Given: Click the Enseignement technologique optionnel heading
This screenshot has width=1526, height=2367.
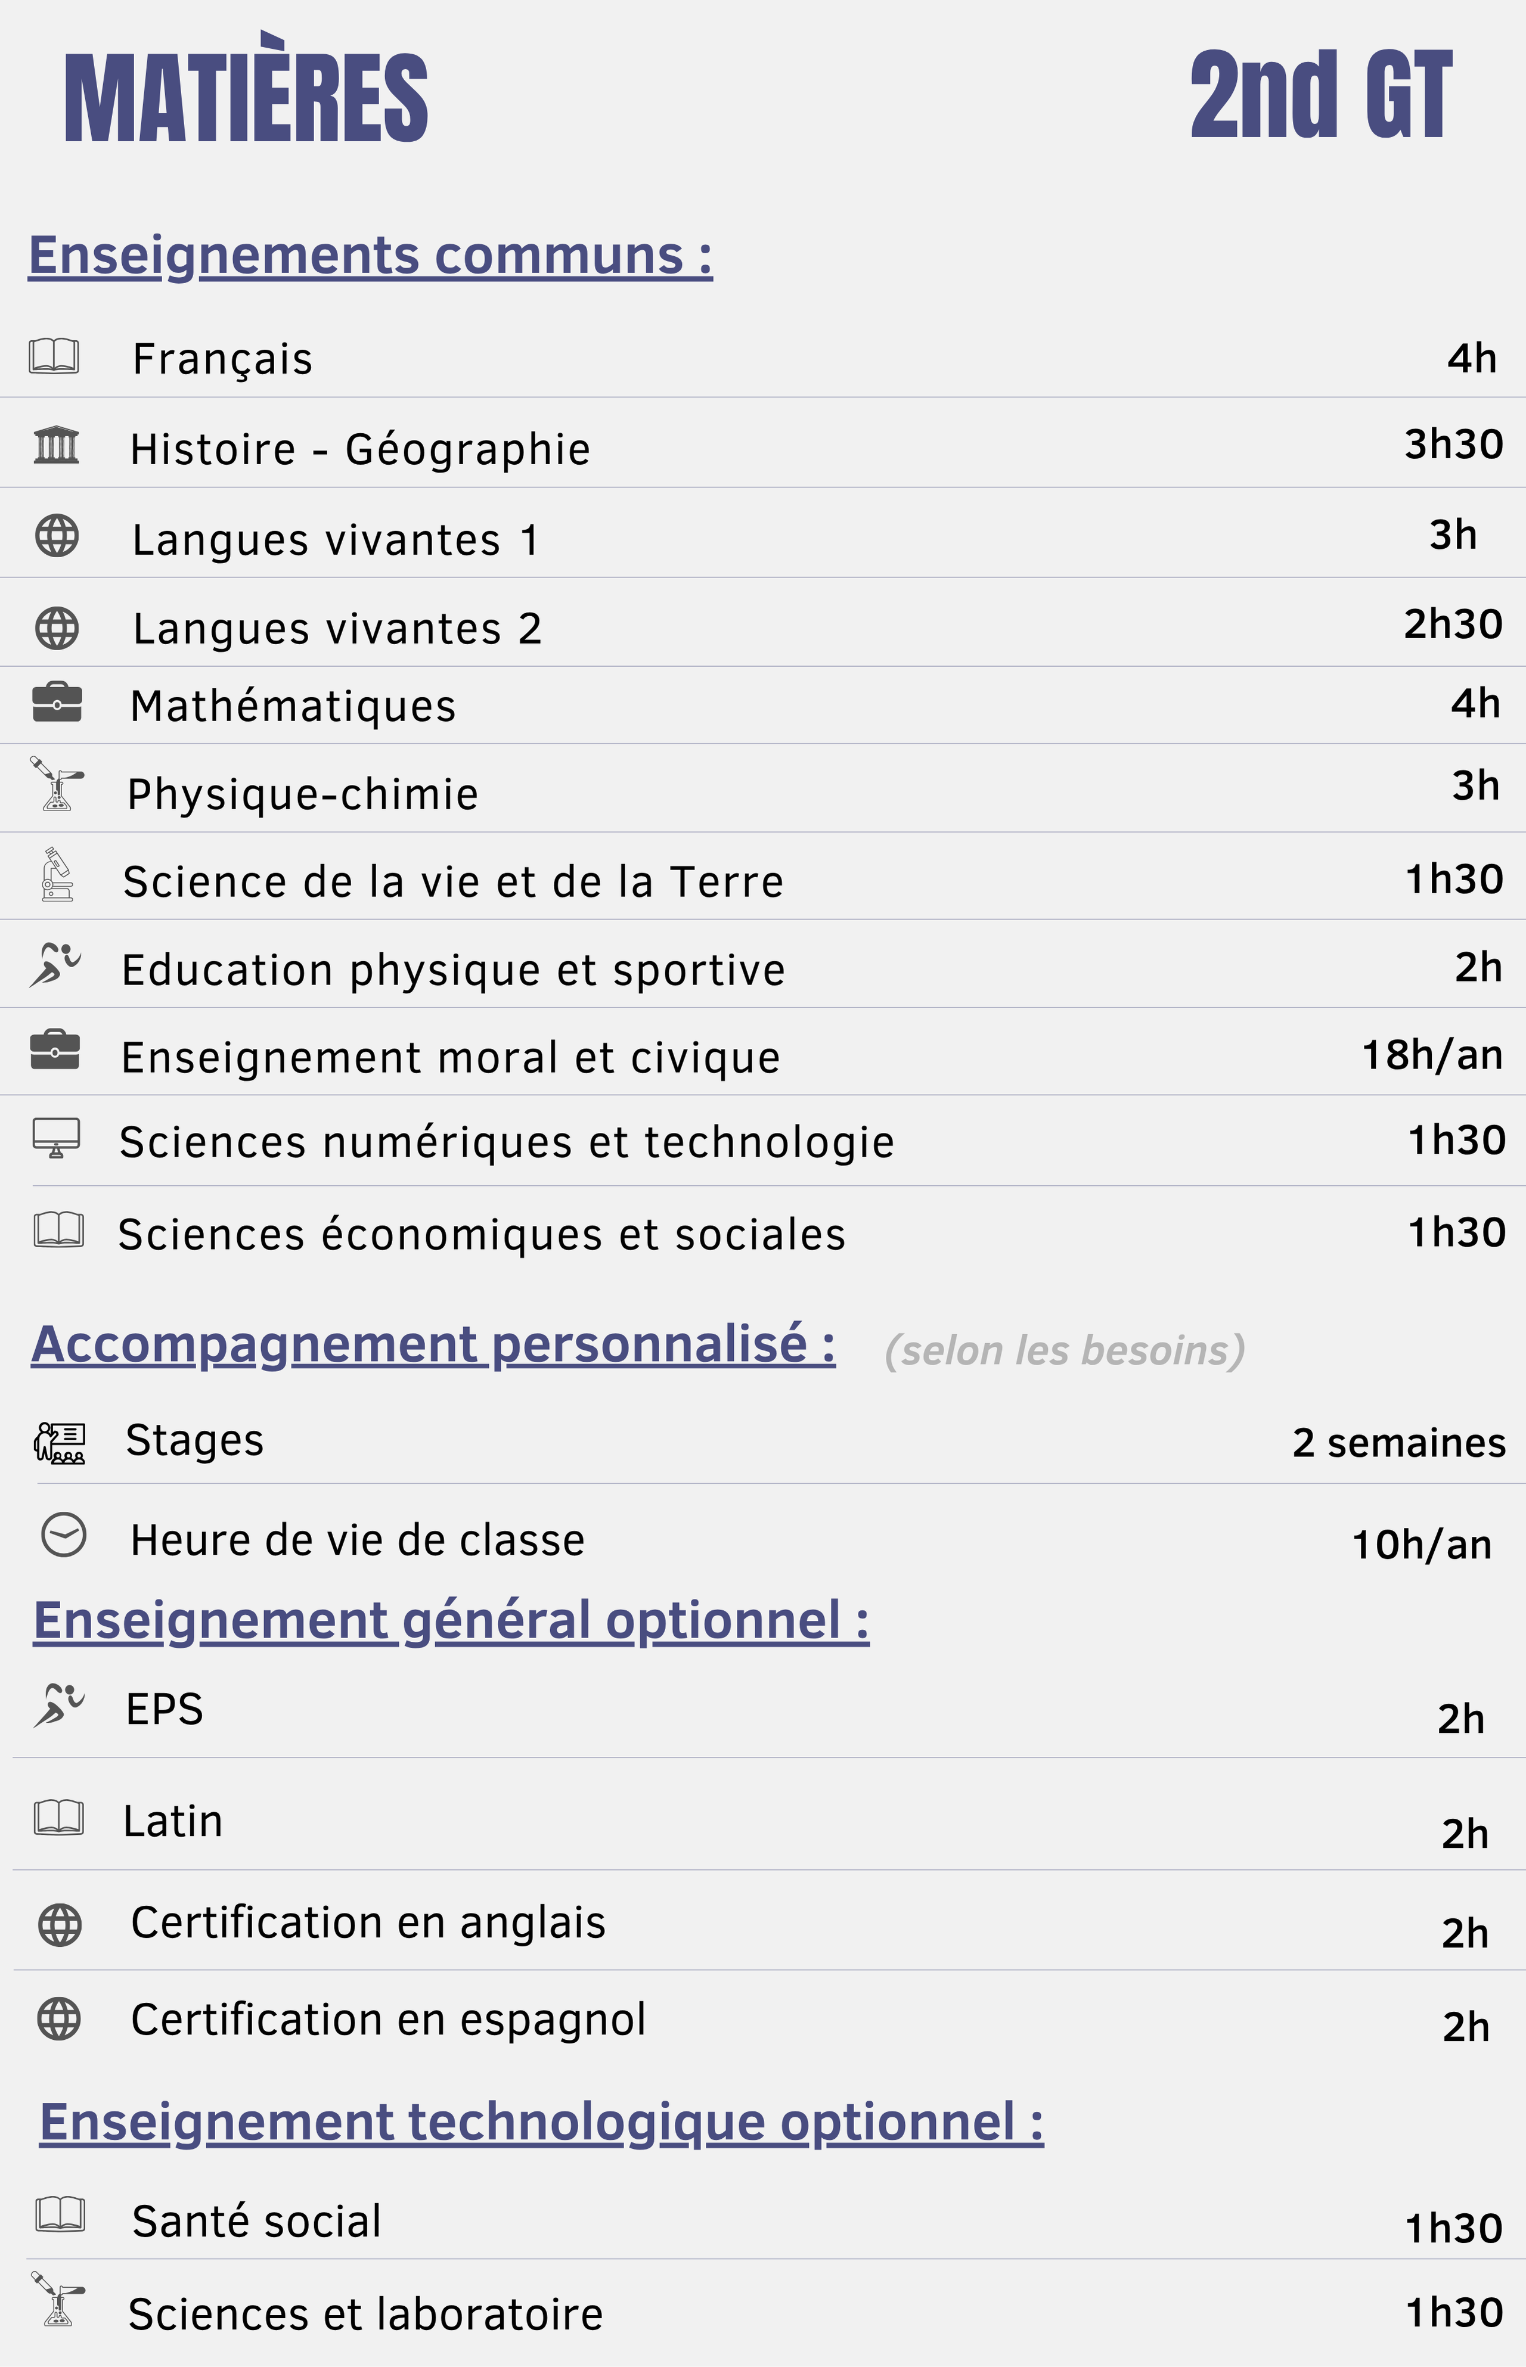Looking at the screenshot, I should [x=542, y=2123].
